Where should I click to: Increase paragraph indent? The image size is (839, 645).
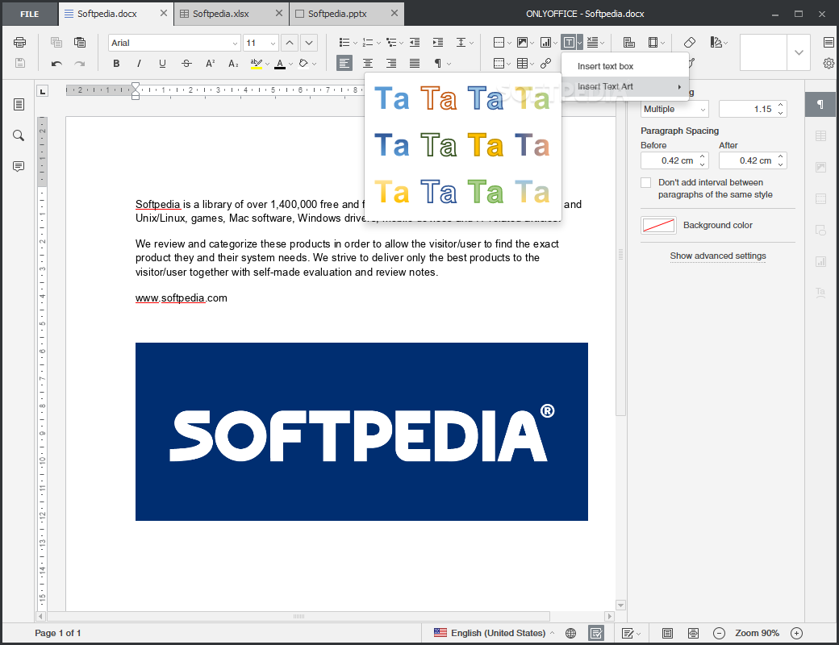pos(438,42)
